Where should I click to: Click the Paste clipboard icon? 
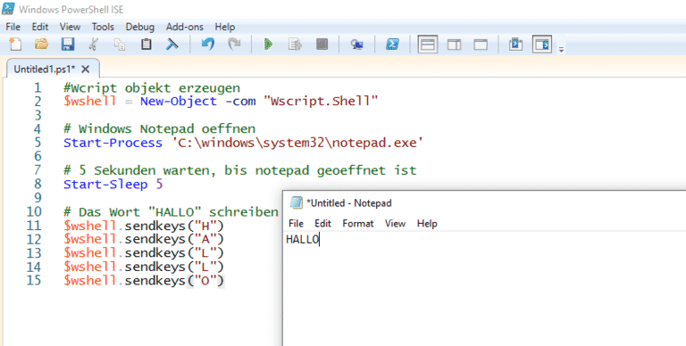pos(146,44)
